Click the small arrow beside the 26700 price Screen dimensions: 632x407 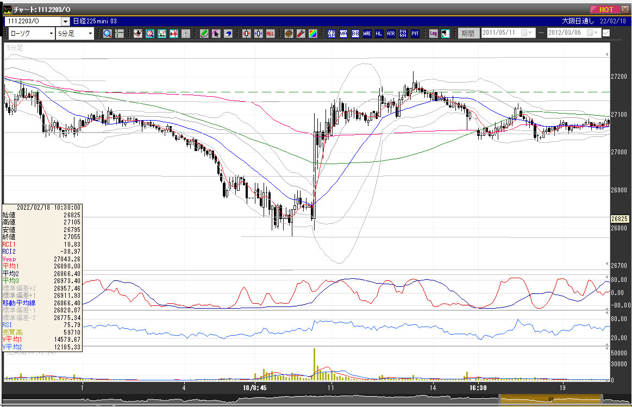pyautogui.click(x=607, y=264)
